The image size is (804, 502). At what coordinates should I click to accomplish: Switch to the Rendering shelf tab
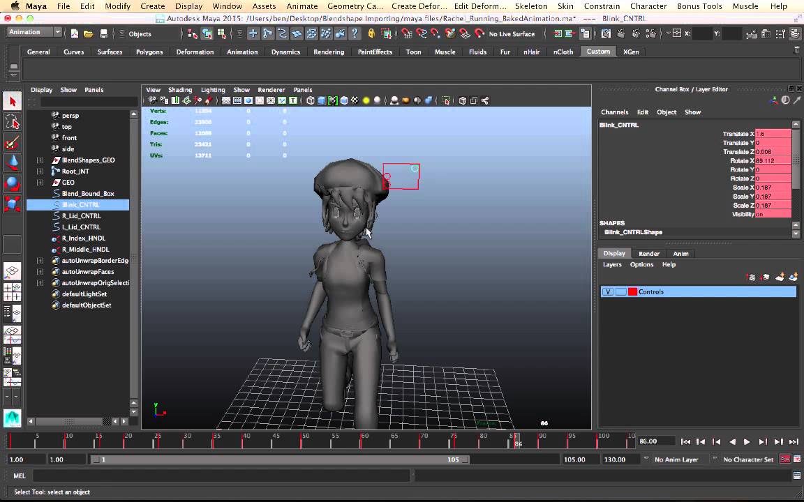tap(329, 52)
